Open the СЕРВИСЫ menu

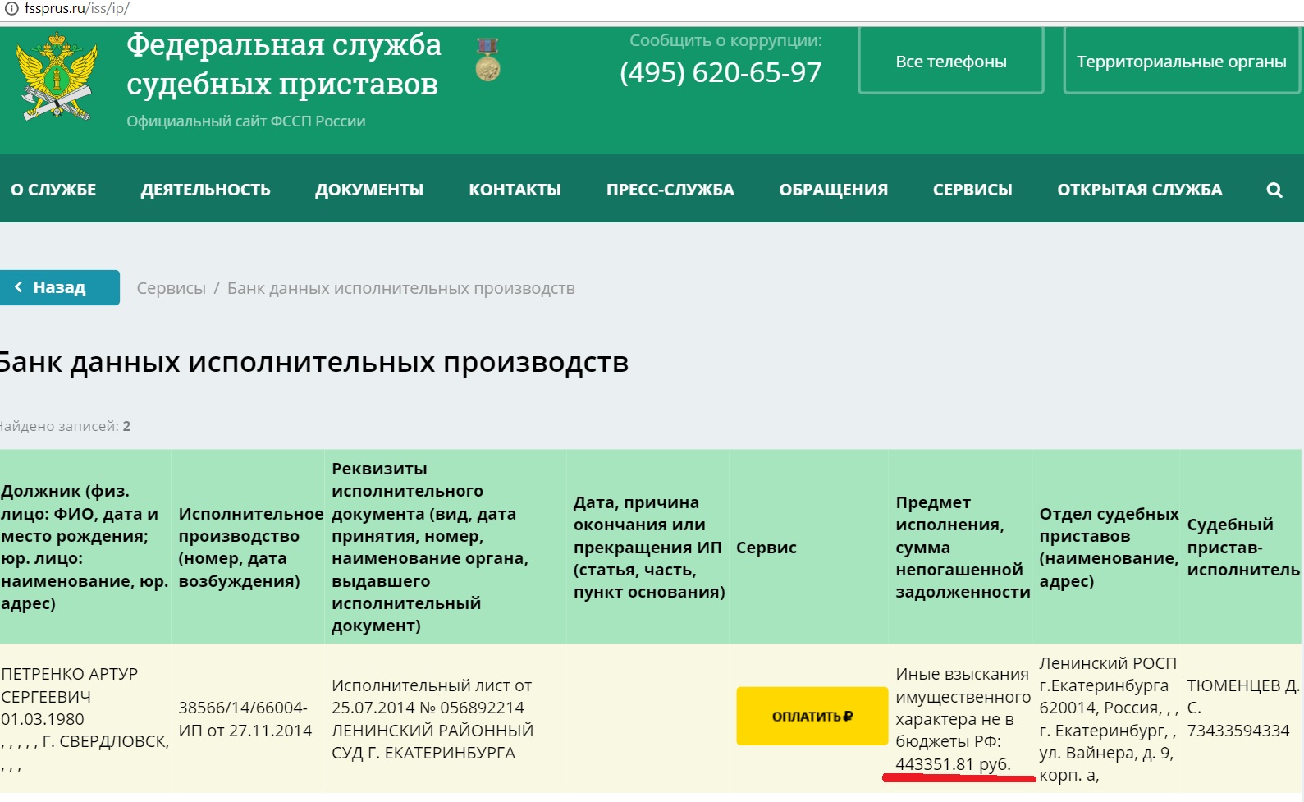point(972,190)
